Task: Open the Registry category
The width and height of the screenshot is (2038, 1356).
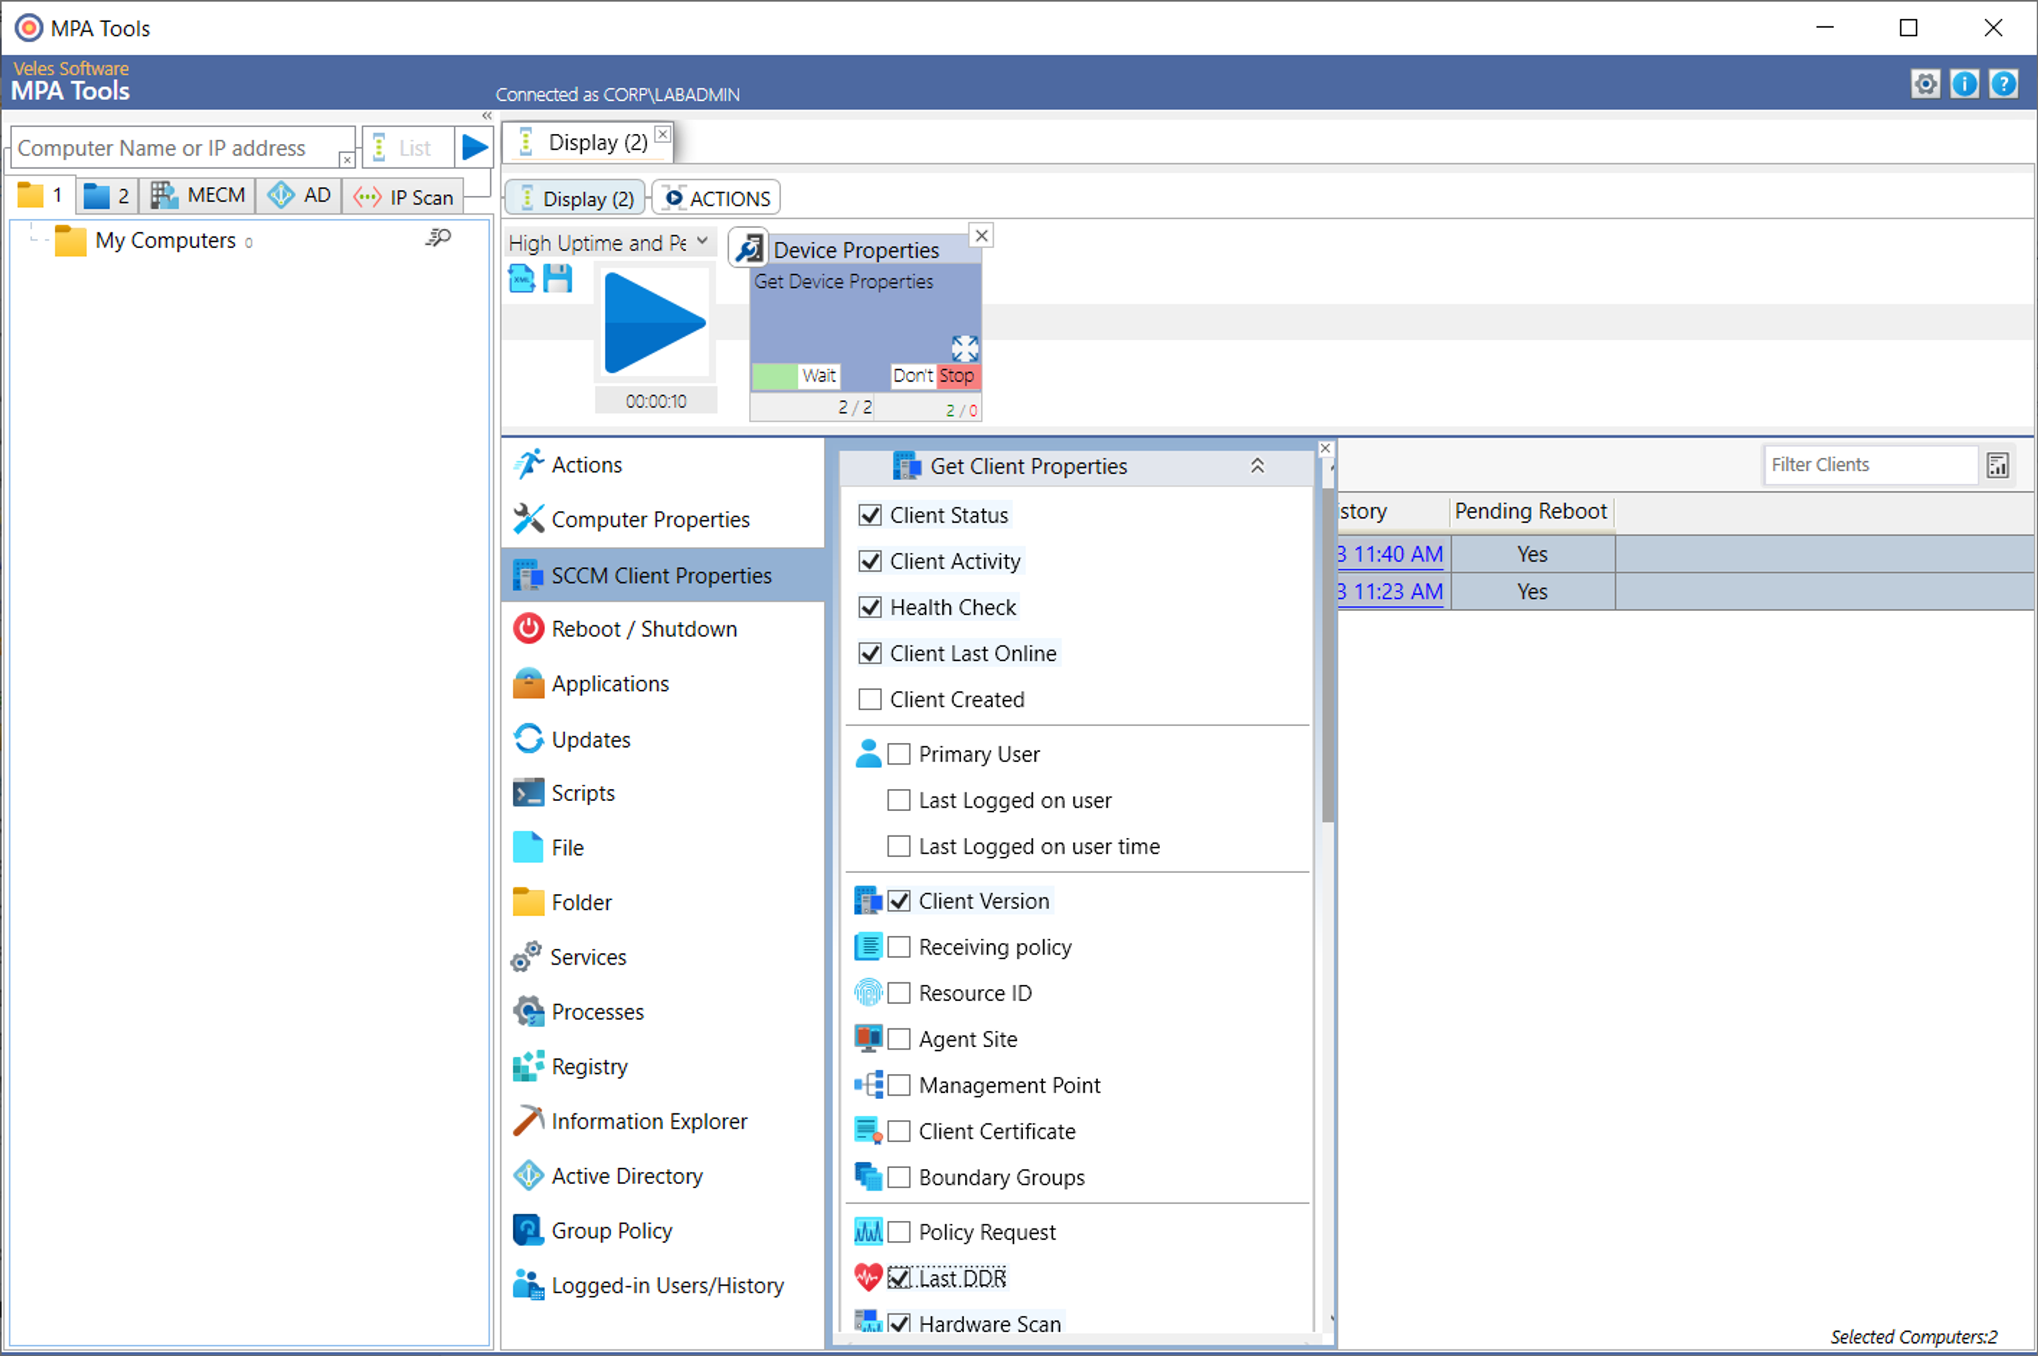Action: 662,1066
